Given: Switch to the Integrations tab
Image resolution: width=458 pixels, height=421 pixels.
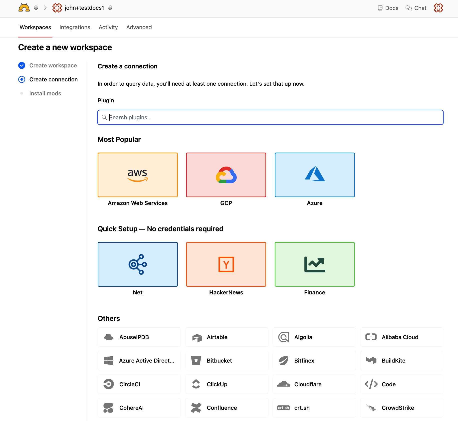Looking at the screenshot, I should 75,27.
